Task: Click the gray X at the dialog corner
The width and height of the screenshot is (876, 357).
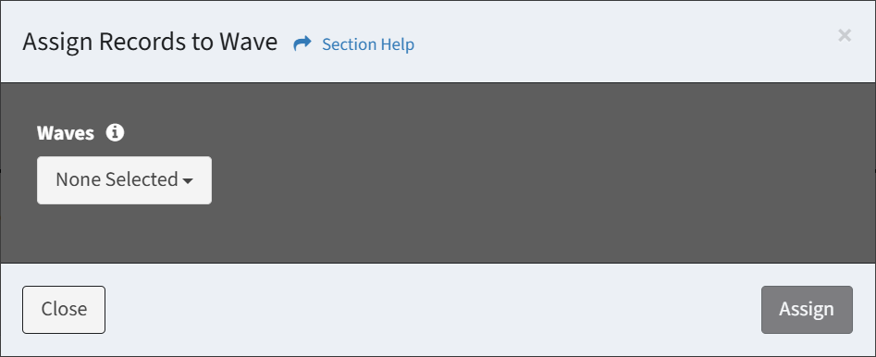Action: click(845, 36)
